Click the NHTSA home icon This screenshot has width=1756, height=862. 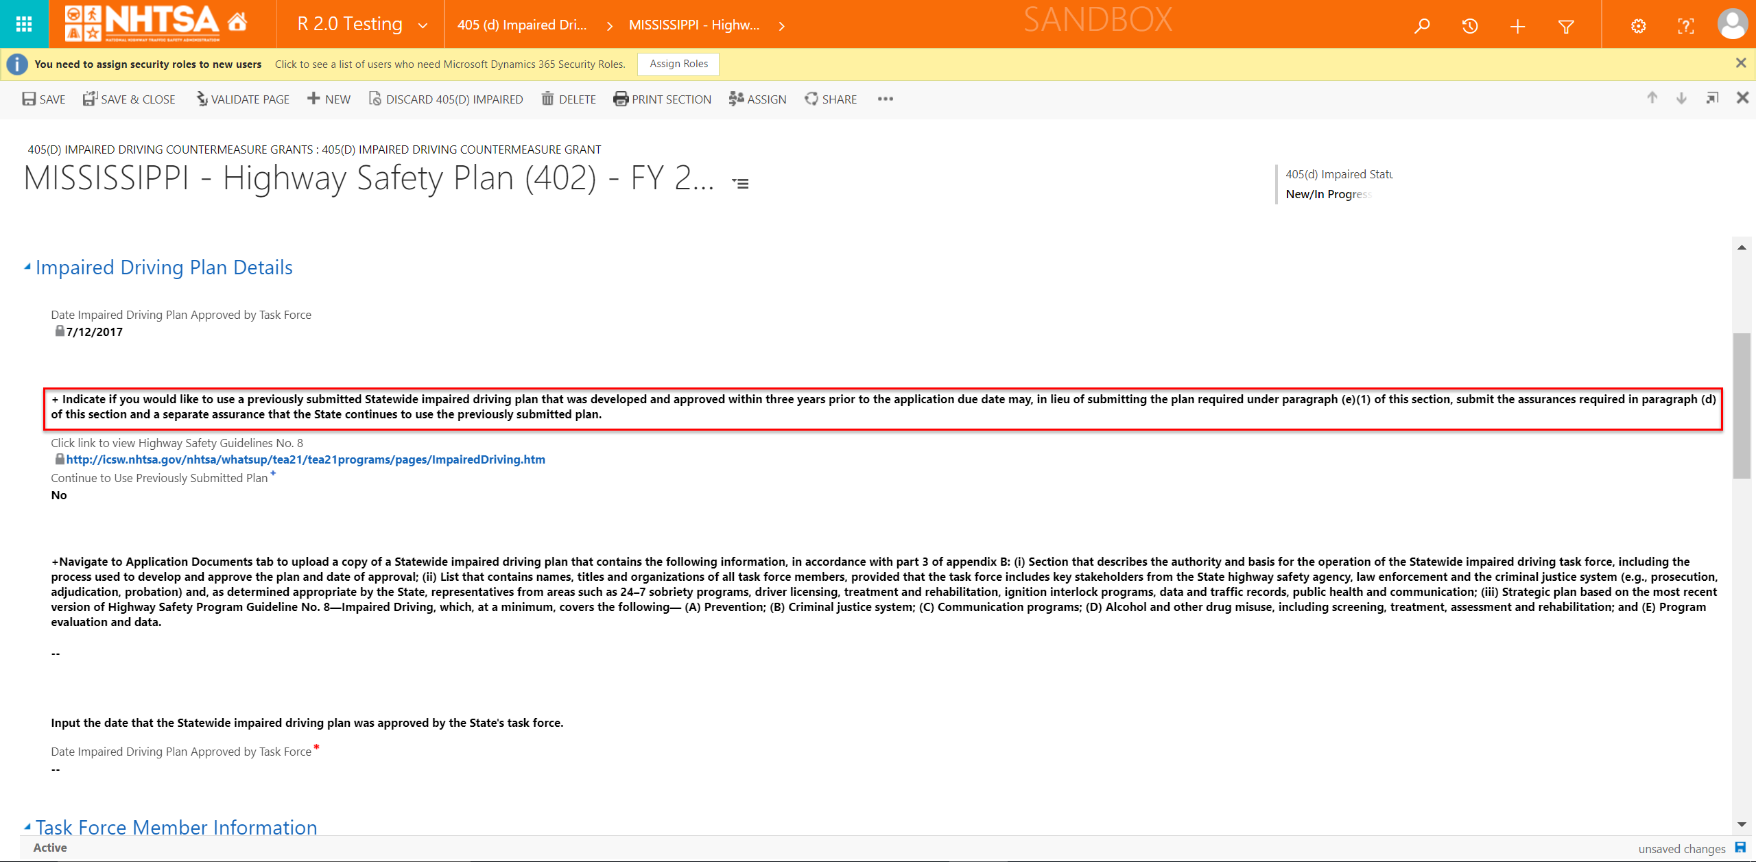pyautogui.click(x=237, y=22)
